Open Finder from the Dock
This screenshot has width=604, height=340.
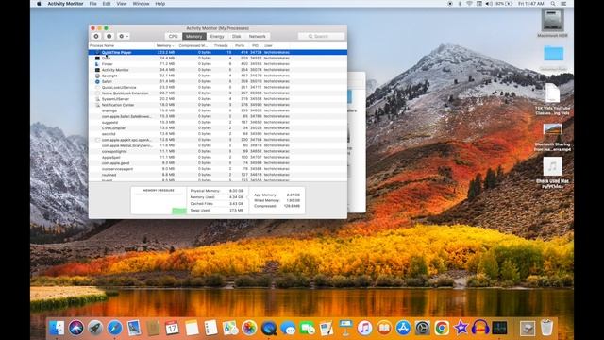(57, 328)
